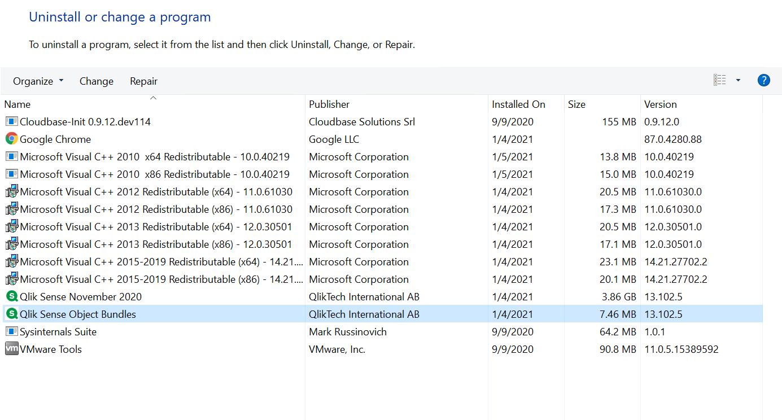782x420 pixels.
Task: Toggle Name column sort order
Action: coord(17,104)
